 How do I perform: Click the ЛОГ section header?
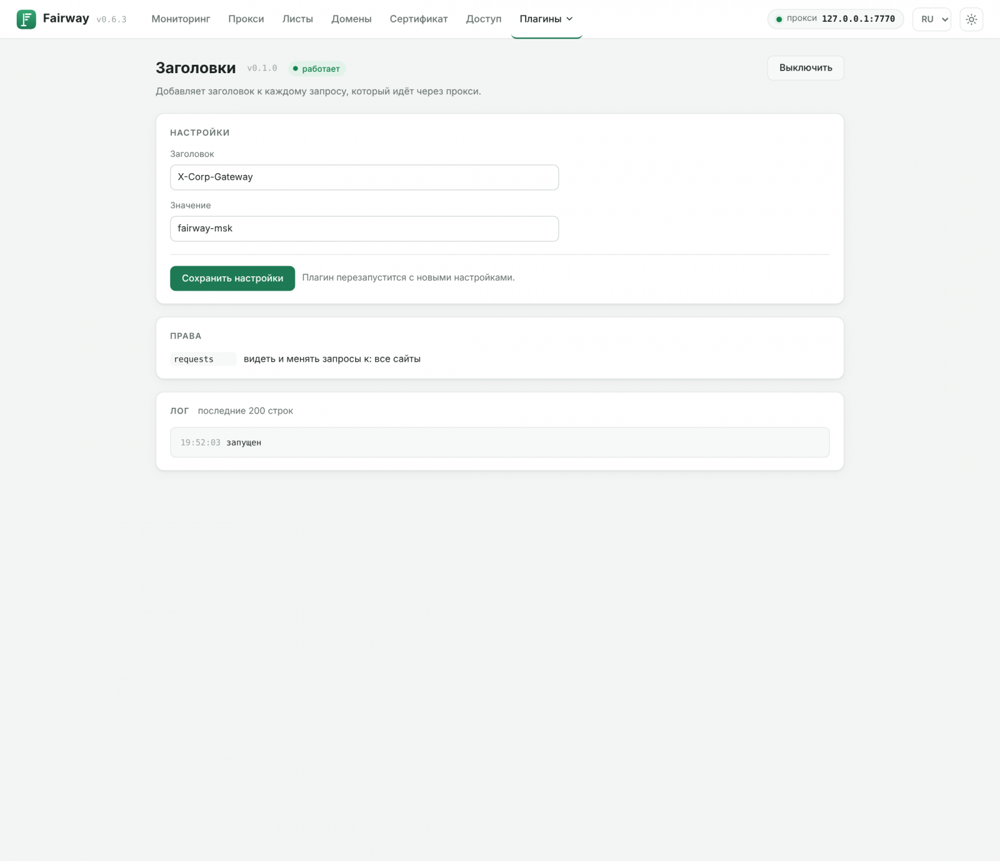pos(179,411)
